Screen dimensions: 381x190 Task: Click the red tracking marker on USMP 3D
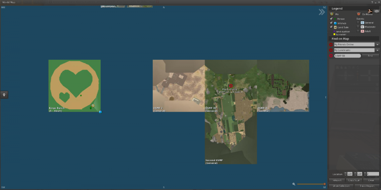(231, 86)
